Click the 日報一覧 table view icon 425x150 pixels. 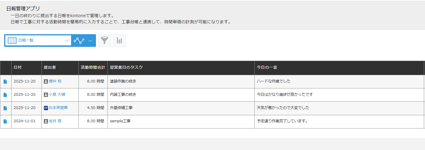click(x=12, y=40)
